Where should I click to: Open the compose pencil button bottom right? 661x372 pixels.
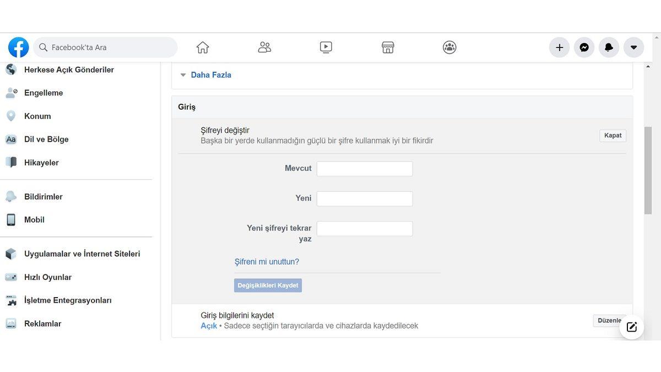click(x=631, y=327)
